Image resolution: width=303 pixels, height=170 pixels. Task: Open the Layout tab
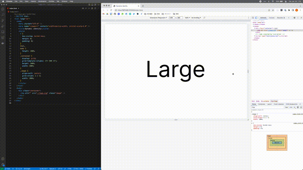tap(269, 104)
